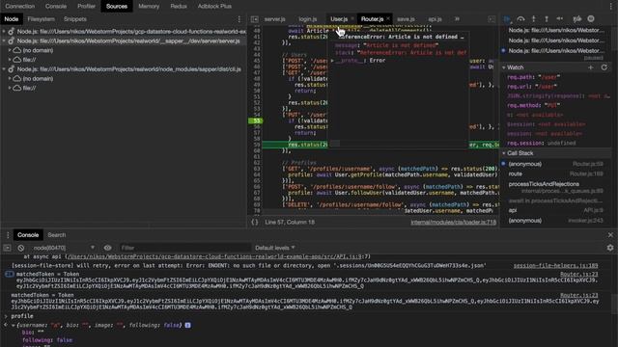This screenshot has width=618, height=347.
Task: Collapse the sapper cli.js Node.js target
Action: [x=4, y=69]
